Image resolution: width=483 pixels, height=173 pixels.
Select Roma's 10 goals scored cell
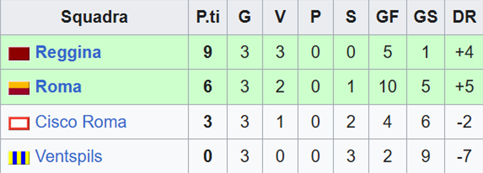387,87
